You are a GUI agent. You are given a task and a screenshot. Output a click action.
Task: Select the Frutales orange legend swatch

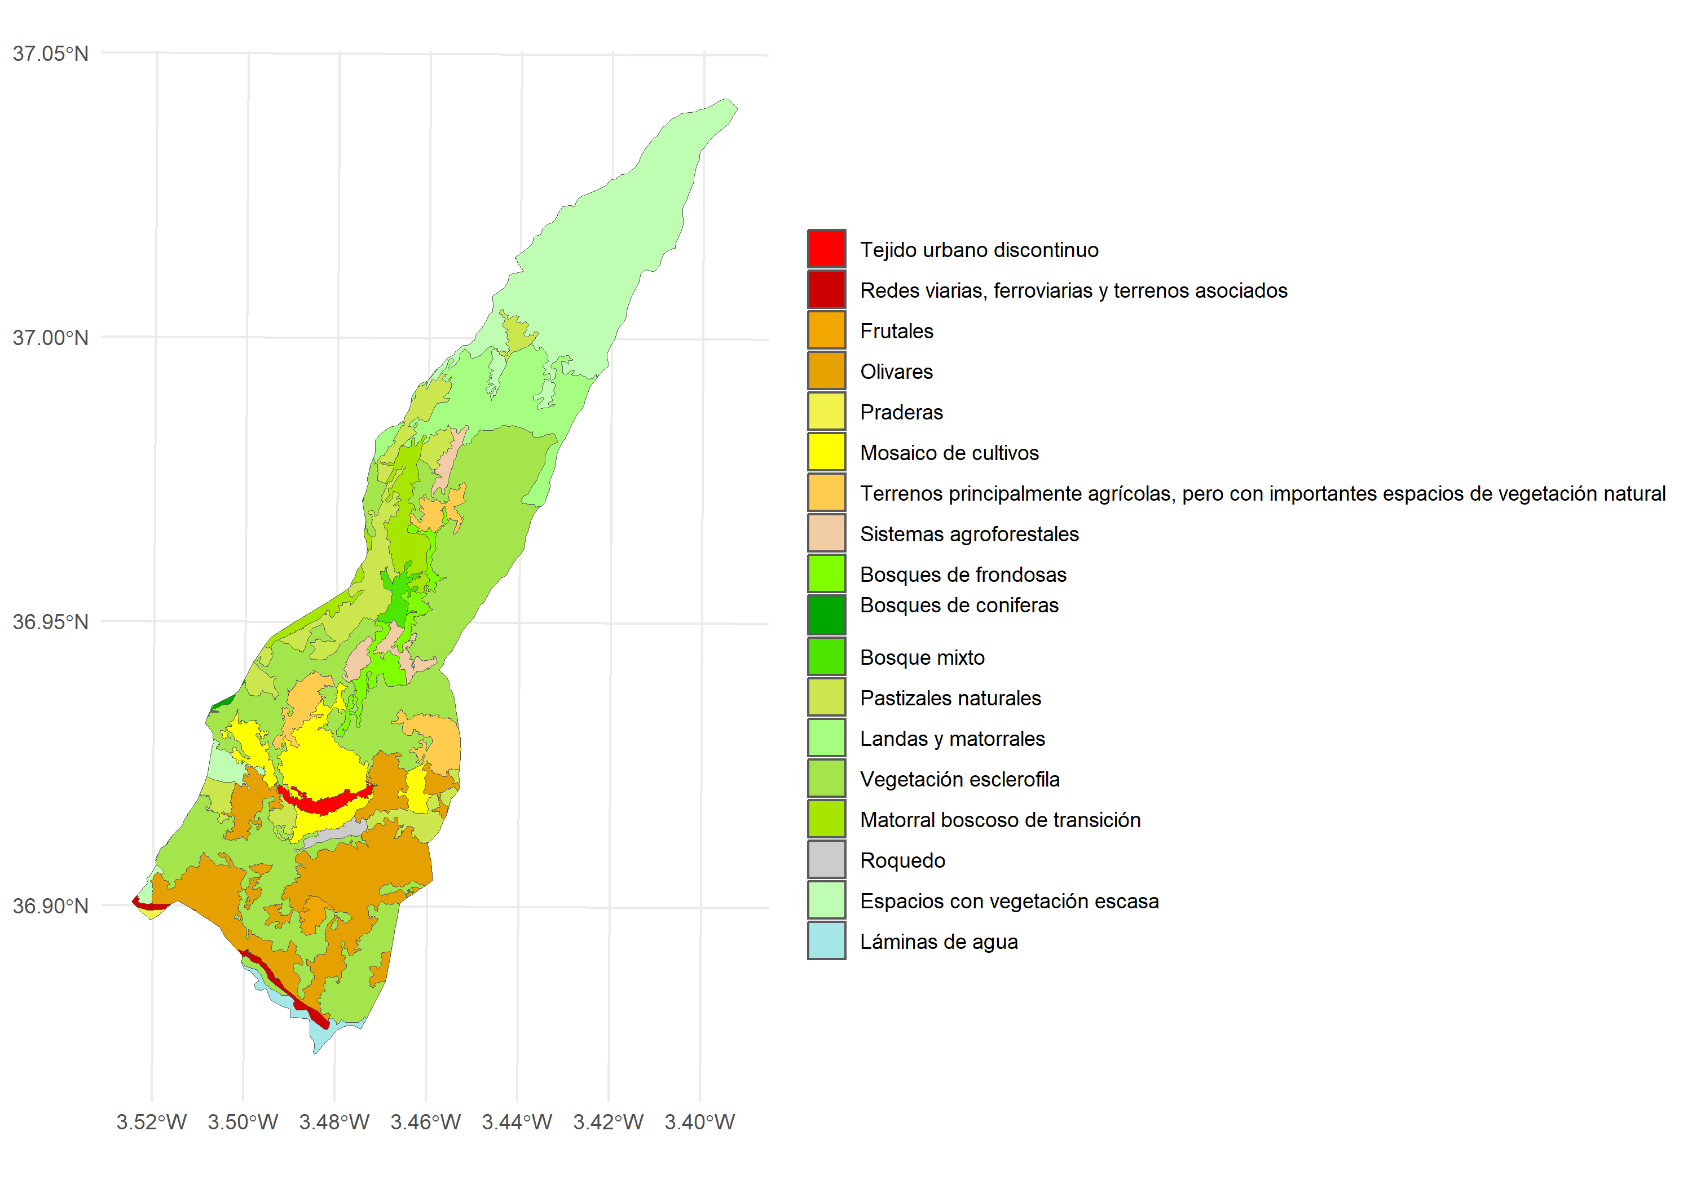tap(826, 330)
